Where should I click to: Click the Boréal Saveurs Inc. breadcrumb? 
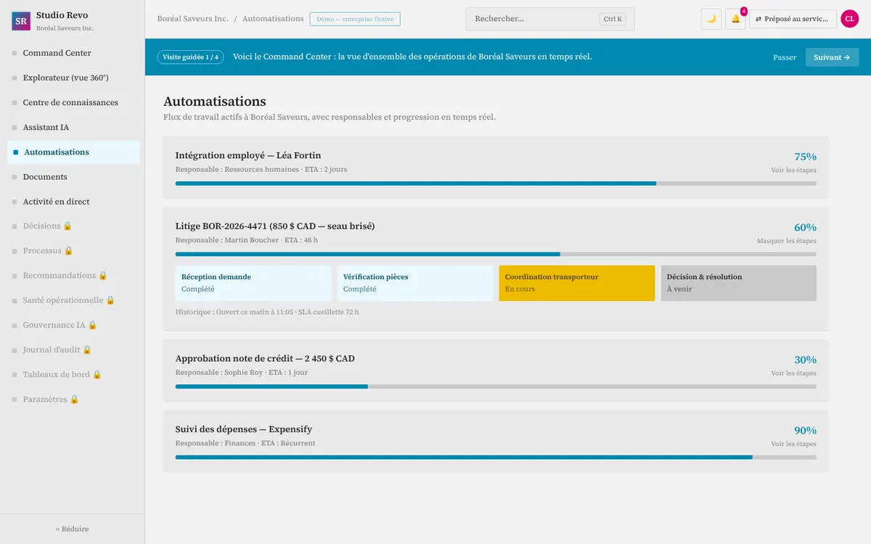pyautogui.click(x=193, y=19)
